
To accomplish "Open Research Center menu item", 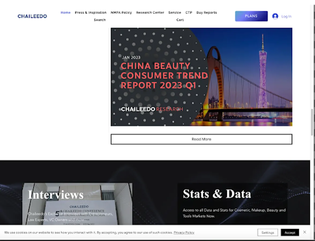I will coord(150,12).
